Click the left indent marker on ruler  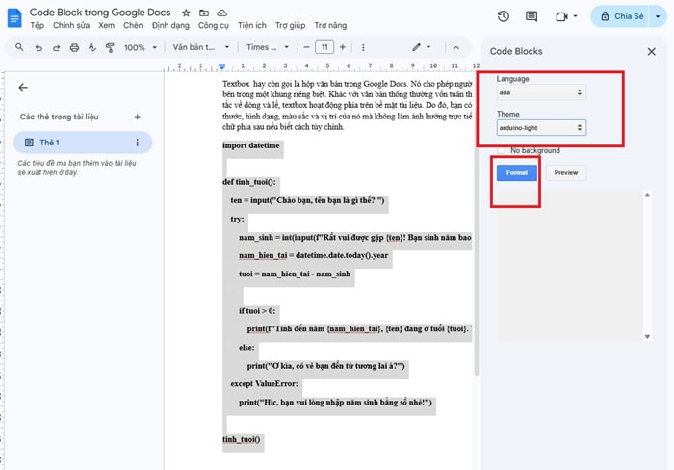(221, 66)
